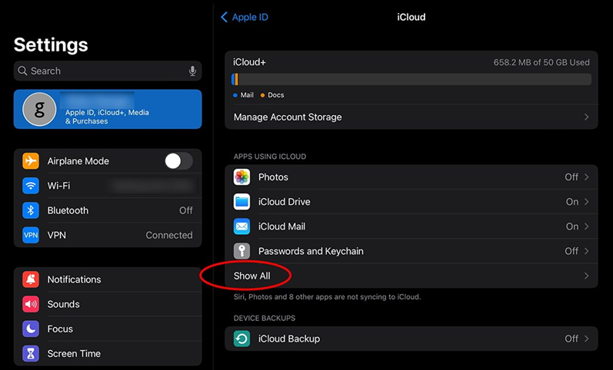Image resolution: width=613 pixels, height=370 pixels.
Task: Tap the iCloud Drive folder icon
Action: tap(242, 202)
